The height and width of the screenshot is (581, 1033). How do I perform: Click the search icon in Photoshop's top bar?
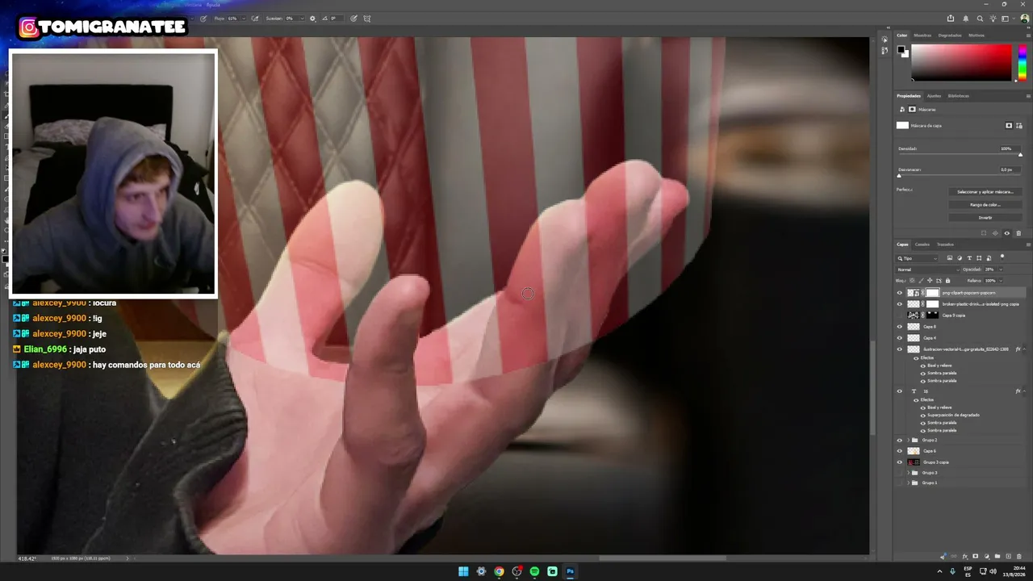pyautogui.click(x=981, y=19)
